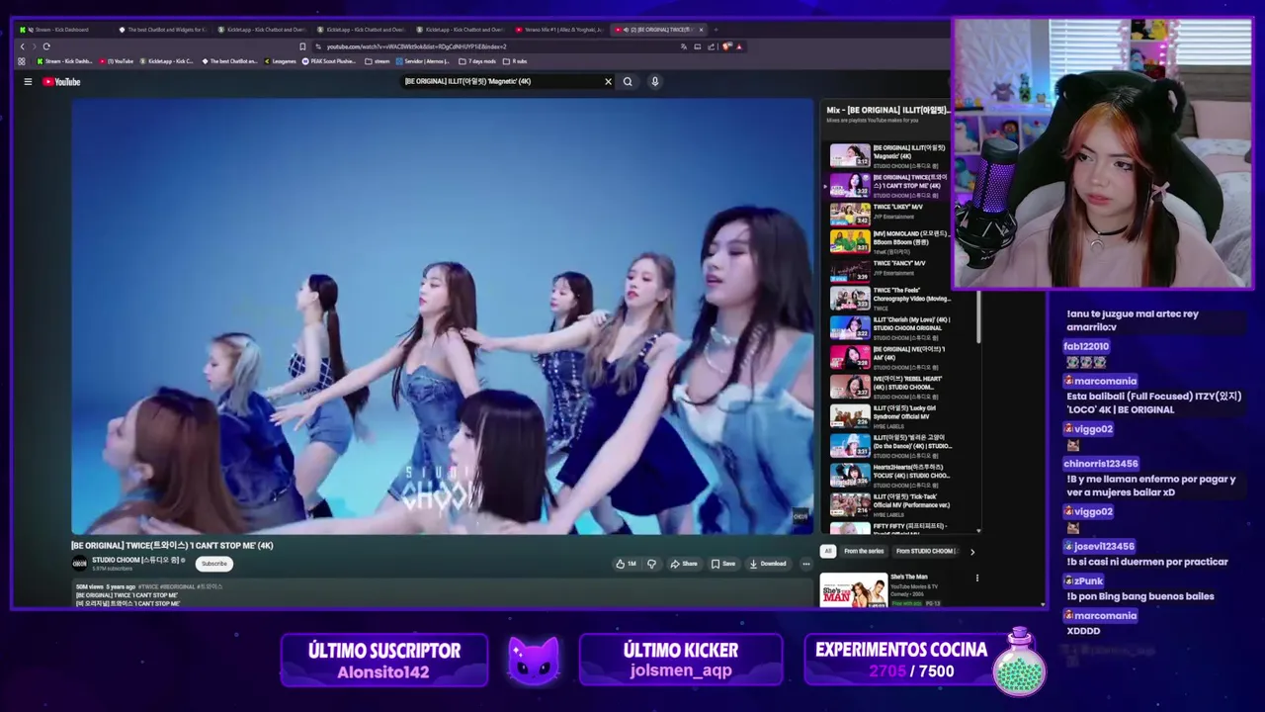Viewport: 1265px width, 712px height.
Task: Click the YouTube logo
Action: [61, 82]
